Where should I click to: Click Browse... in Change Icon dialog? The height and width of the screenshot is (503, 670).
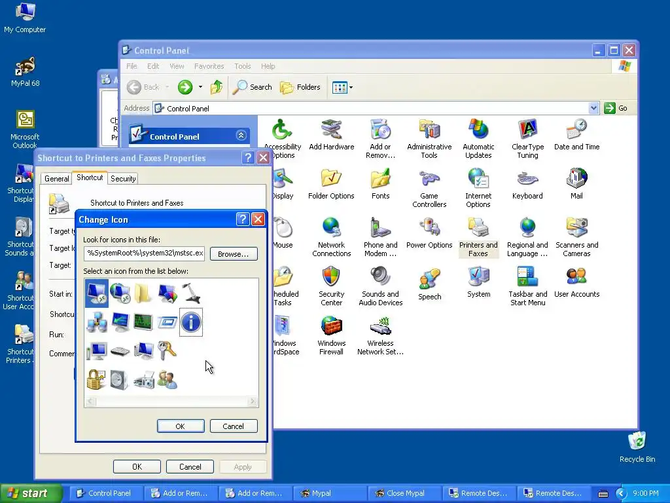234,253
